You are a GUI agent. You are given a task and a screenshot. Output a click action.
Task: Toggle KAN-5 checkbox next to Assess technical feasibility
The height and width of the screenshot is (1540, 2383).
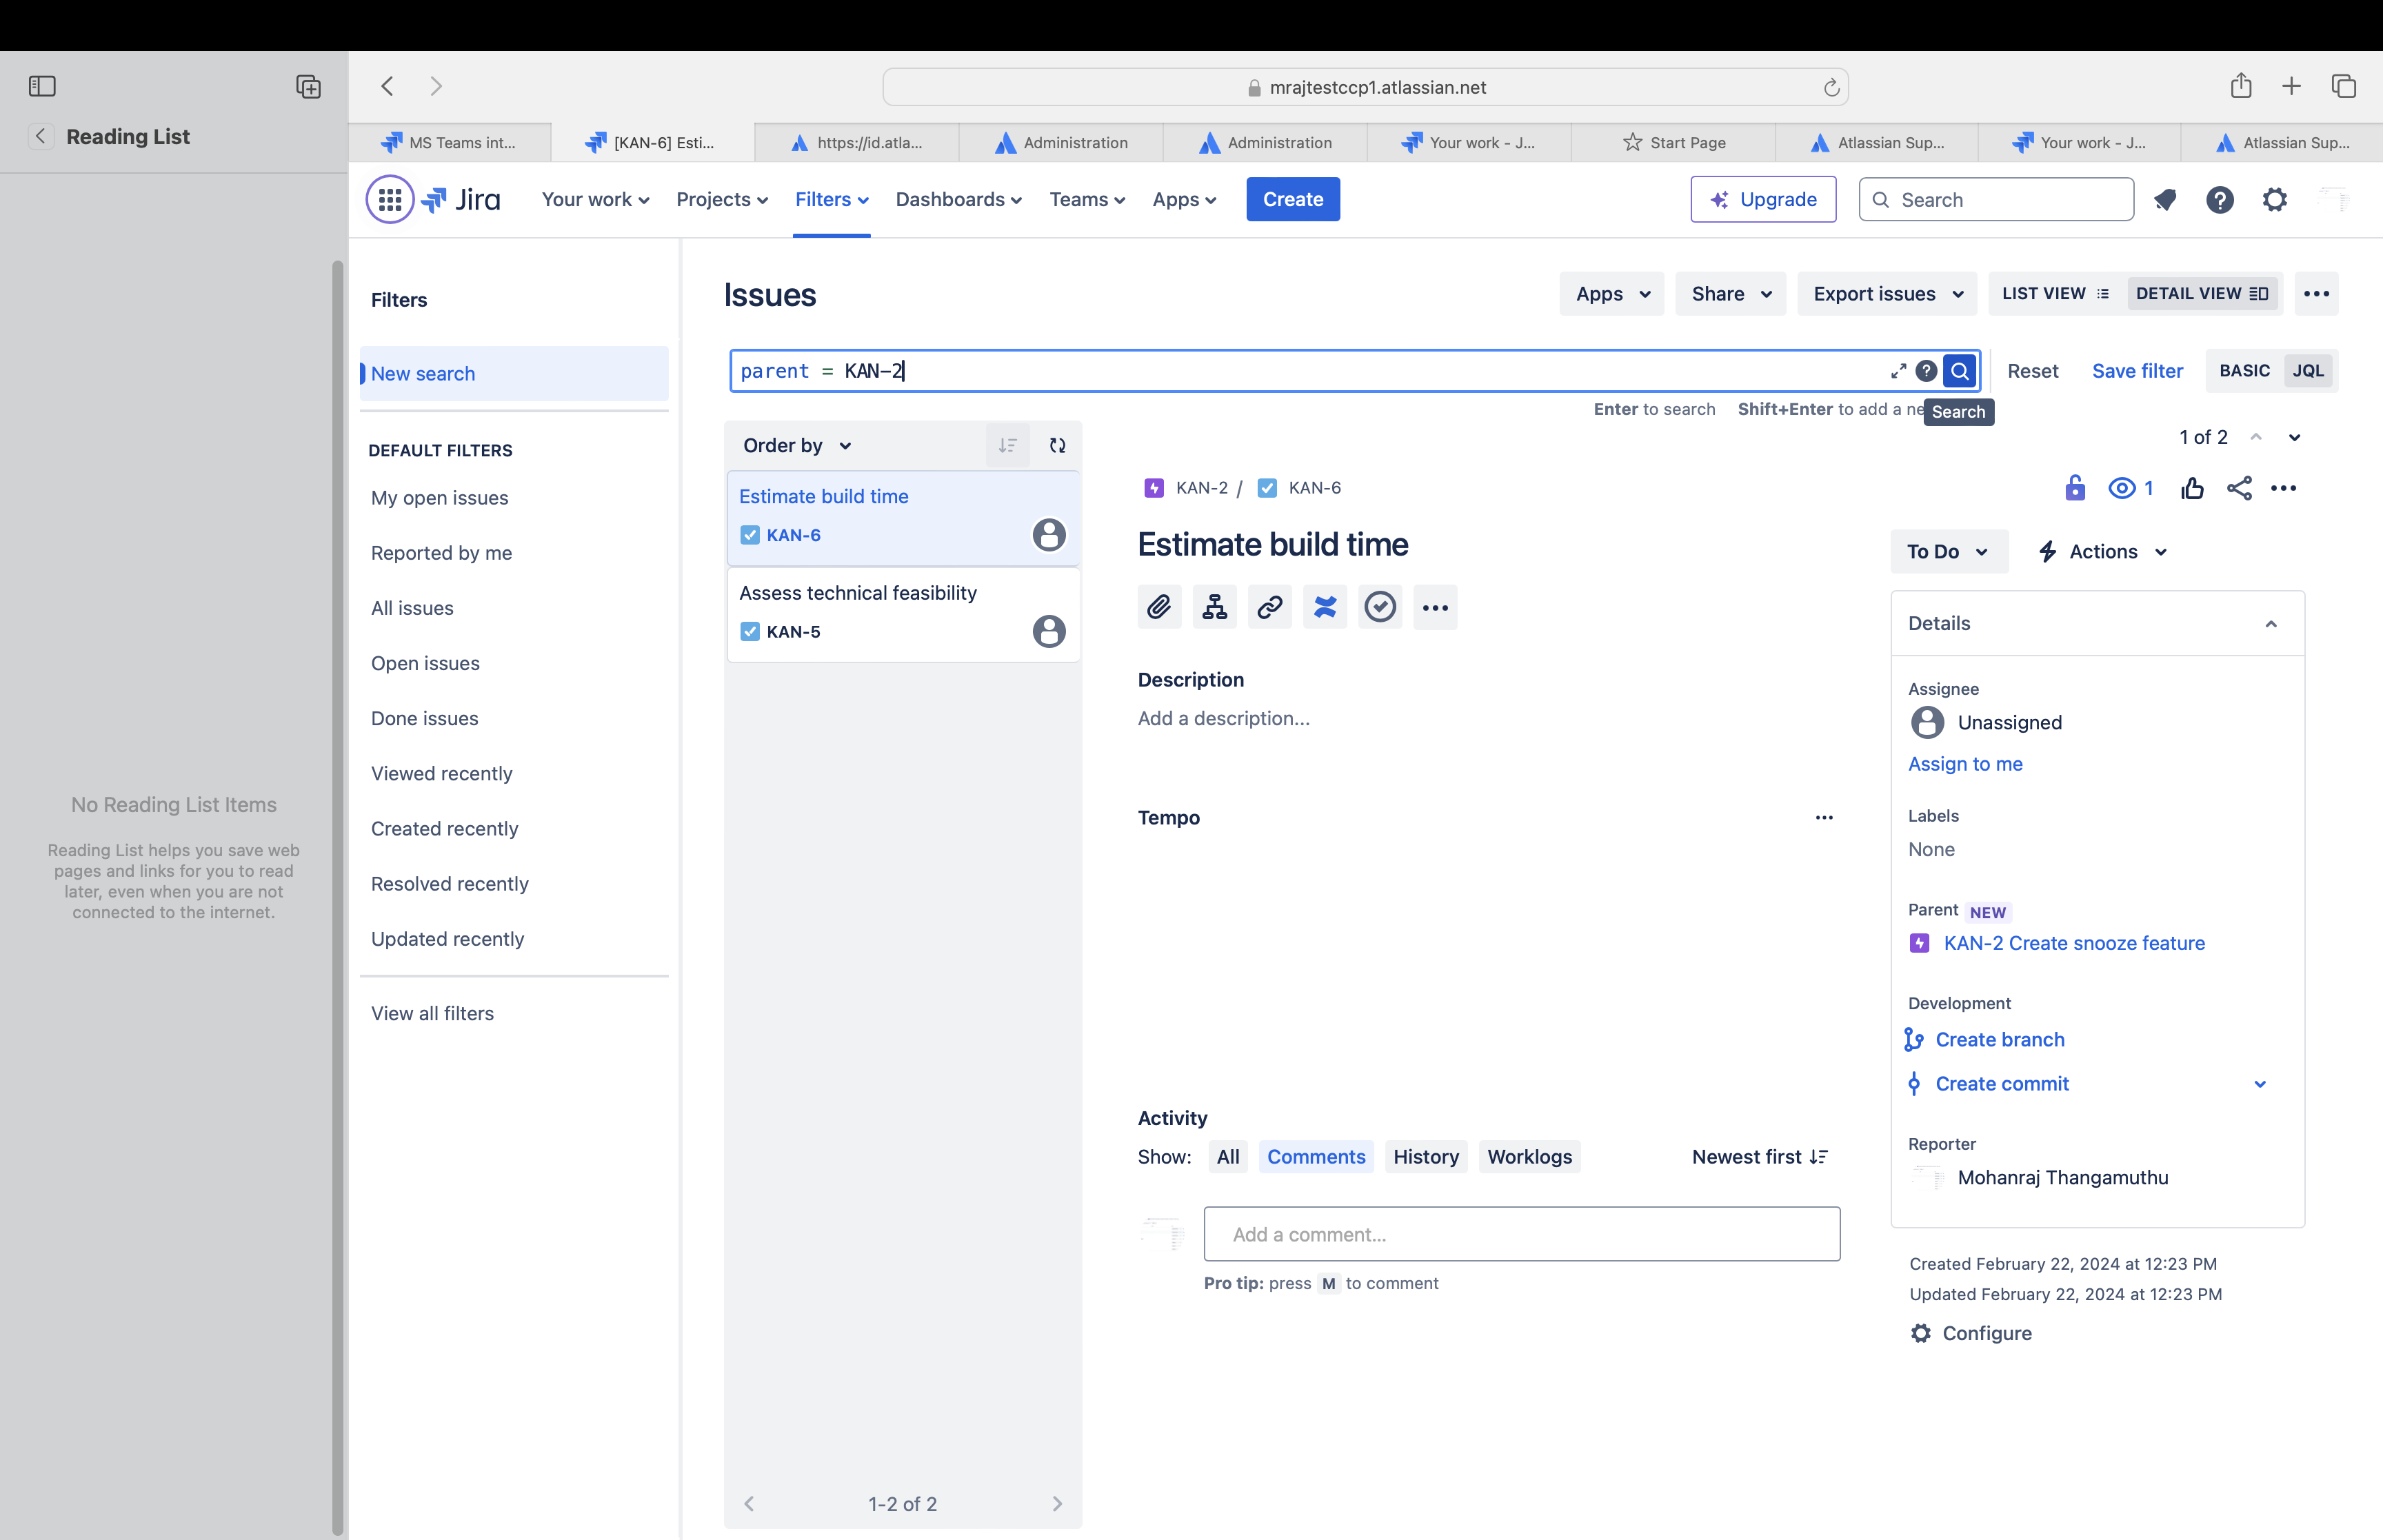click(x=750, y=631)
